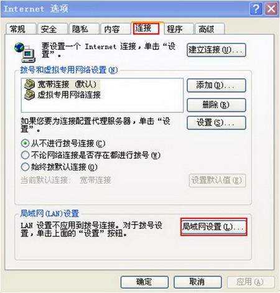The height and width of the screenshot is (293, 280).
Task: Open 局域网设置 LAN settings
Action: coord(213,226)
